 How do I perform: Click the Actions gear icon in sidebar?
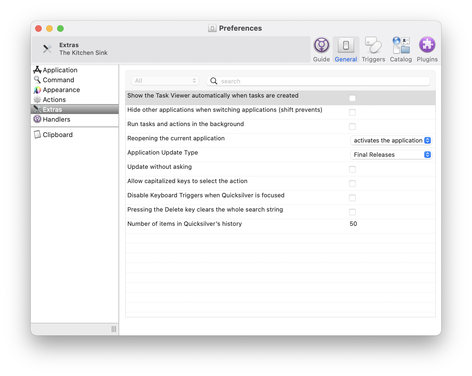coord(37,99)
